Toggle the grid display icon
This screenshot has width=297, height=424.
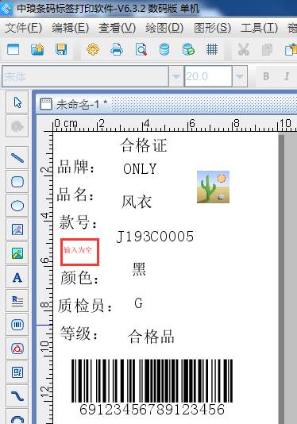(x=212, y=49)
